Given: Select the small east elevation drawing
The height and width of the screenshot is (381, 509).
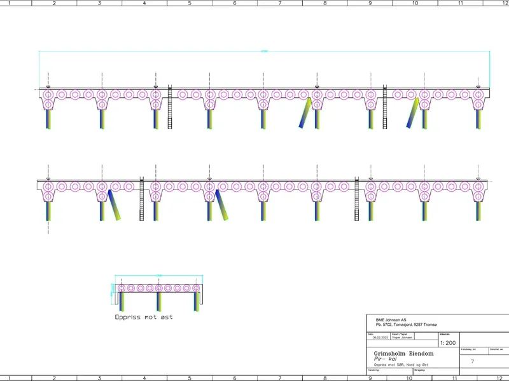Looking at the screenshot, I should click(x=157, y=293).
